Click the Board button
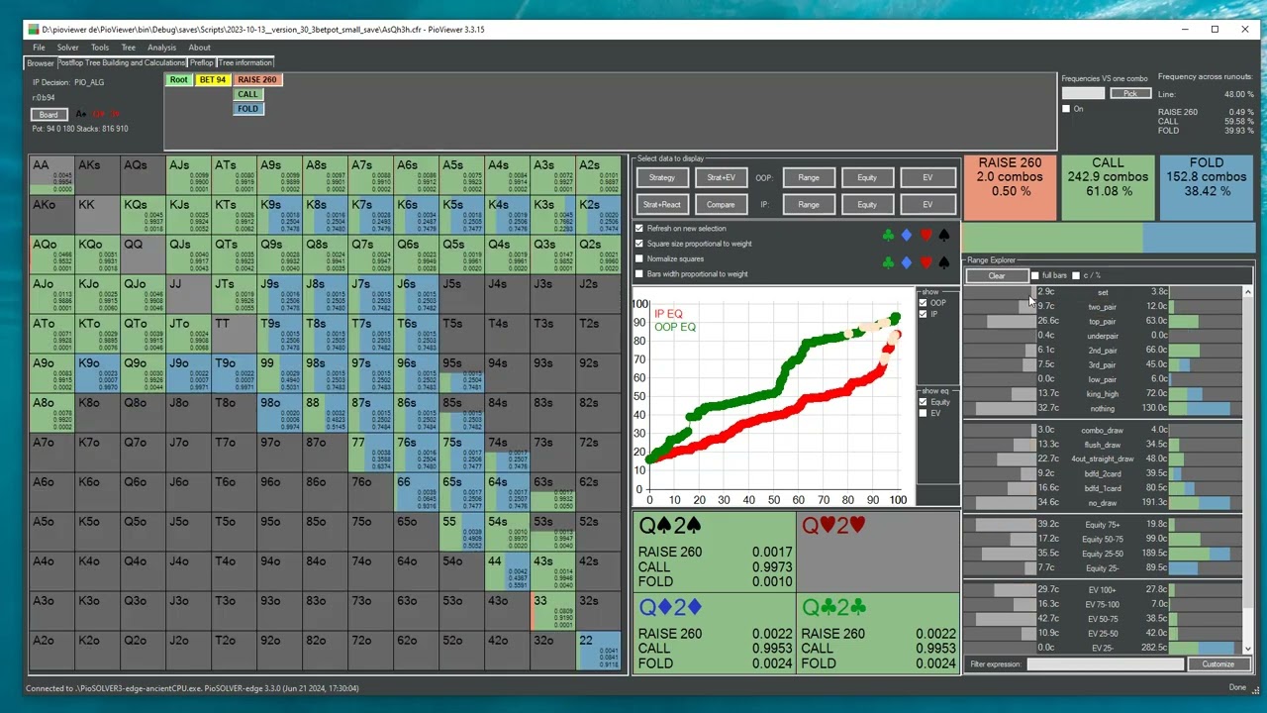1267x713 pixels. (x=49, y=115)
